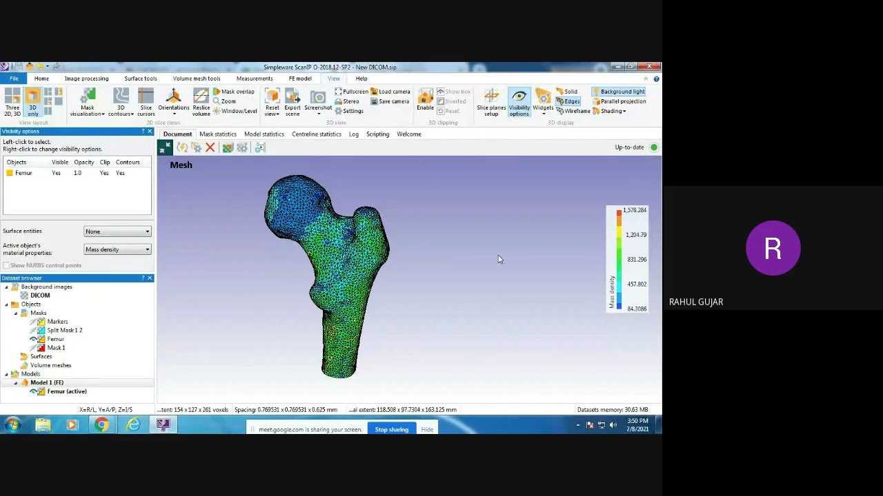Click the collapse arrows icon above Mesh
This screenshot has height=496, width=883.
[x=164, y=147]
